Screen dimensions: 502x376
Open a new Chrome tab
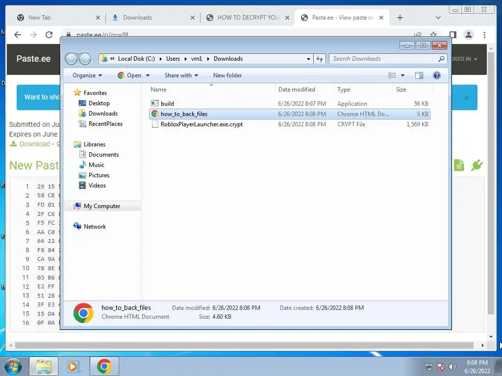(400, 18)
